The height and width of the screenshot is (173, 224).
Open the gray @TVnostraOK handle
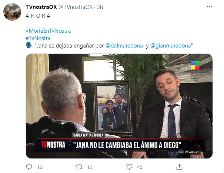[x=76, y=7]
